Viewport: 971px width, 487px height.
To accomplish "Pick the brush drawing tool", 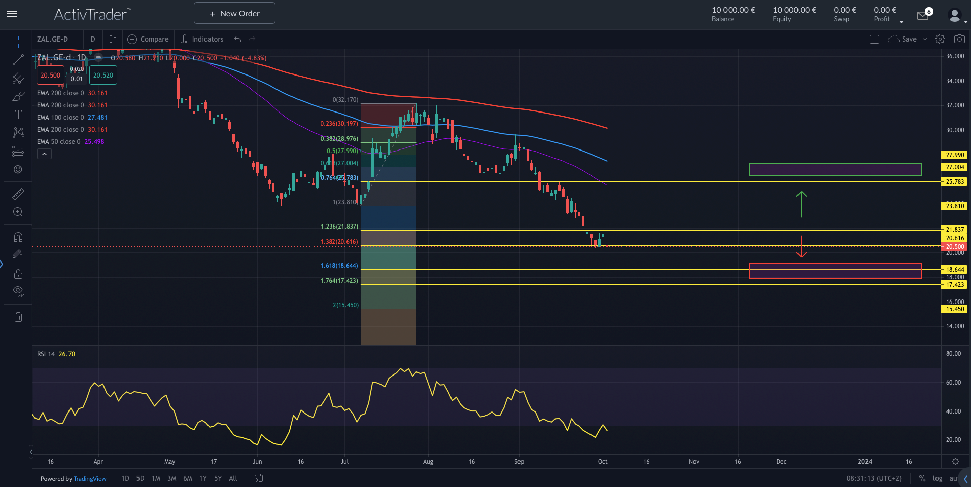I will [x=18, y=97].
